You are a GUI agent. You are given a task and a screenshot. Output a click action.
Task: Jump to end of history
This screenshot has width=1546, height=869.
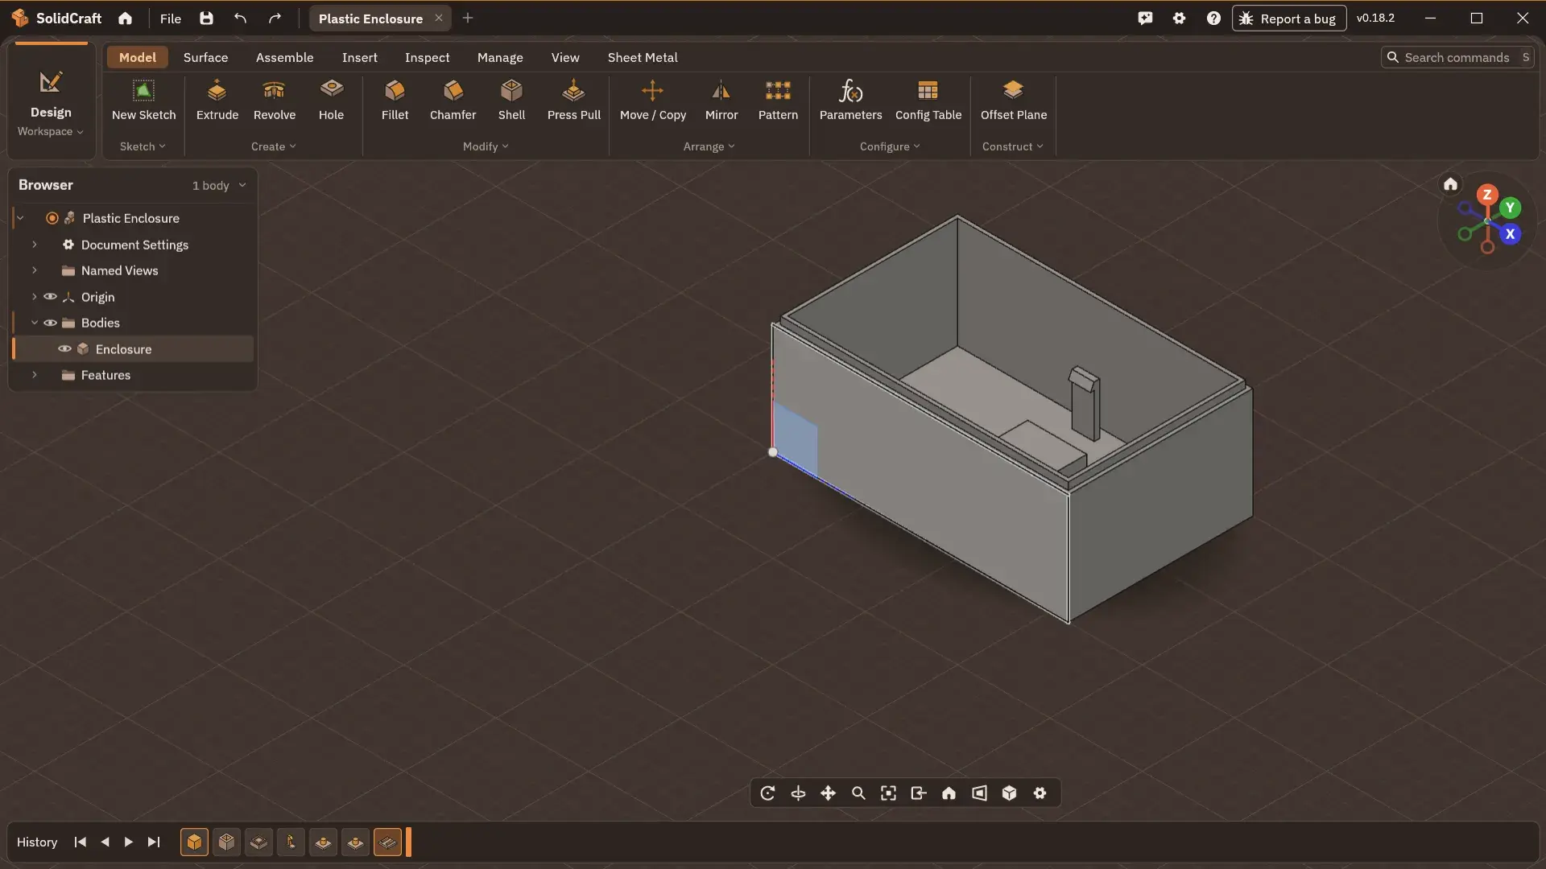pyautogui.click(x=154, y=842)
